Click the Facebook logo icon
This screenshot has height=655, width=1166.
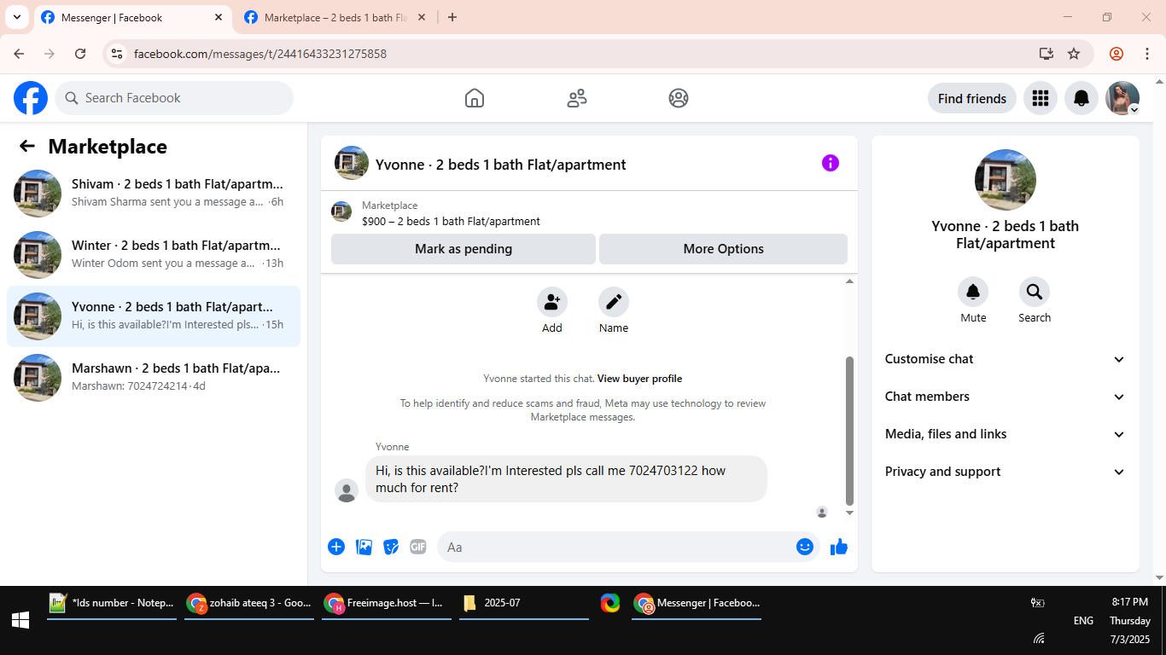[x=31, y=98]
